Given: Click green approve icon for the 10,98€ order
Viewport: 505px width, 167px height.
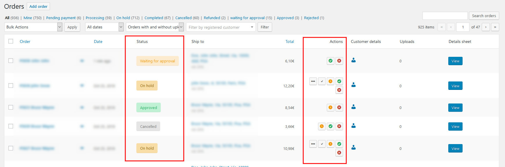Looking at the screenshot, I should (339, 144).
